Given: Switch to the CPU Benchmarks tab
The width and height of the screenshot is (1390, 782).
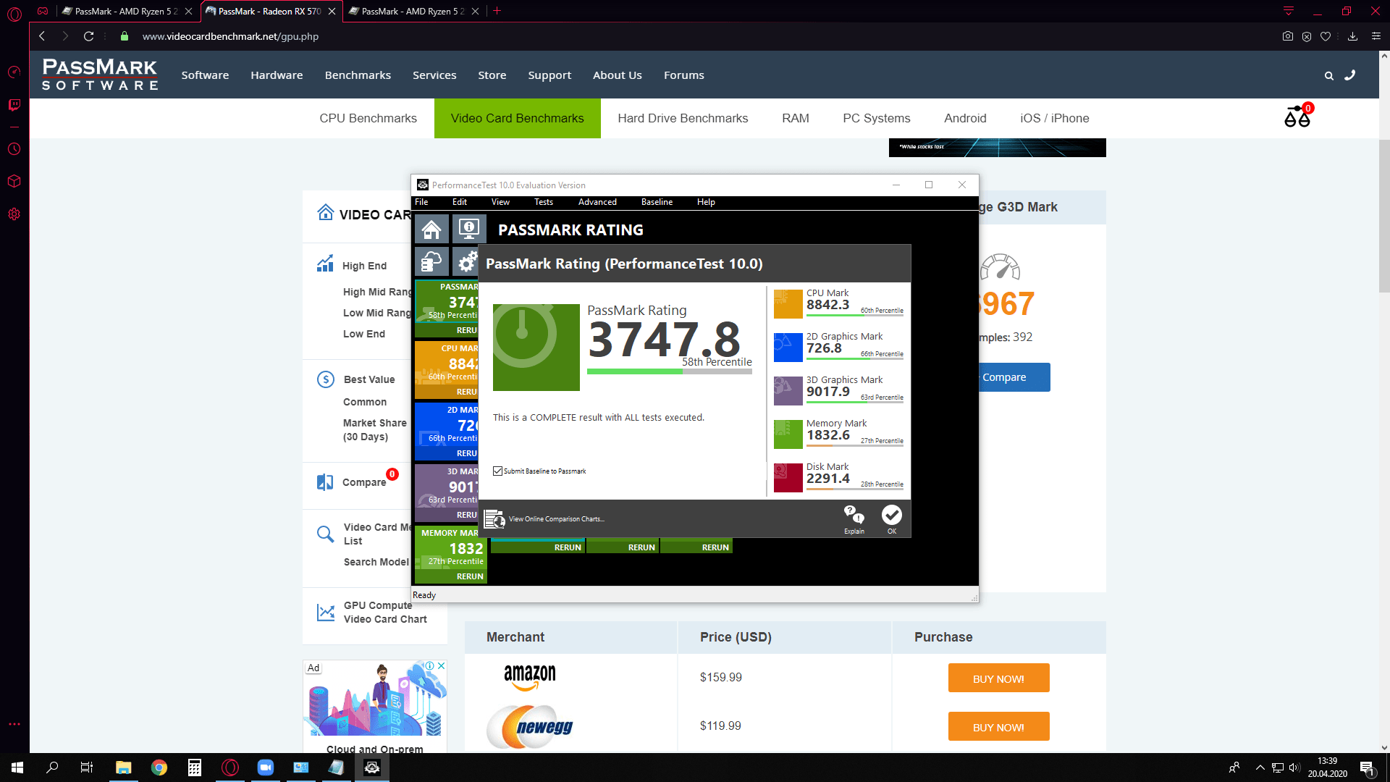Looking at the screenshot, I should tap(368, 118).
